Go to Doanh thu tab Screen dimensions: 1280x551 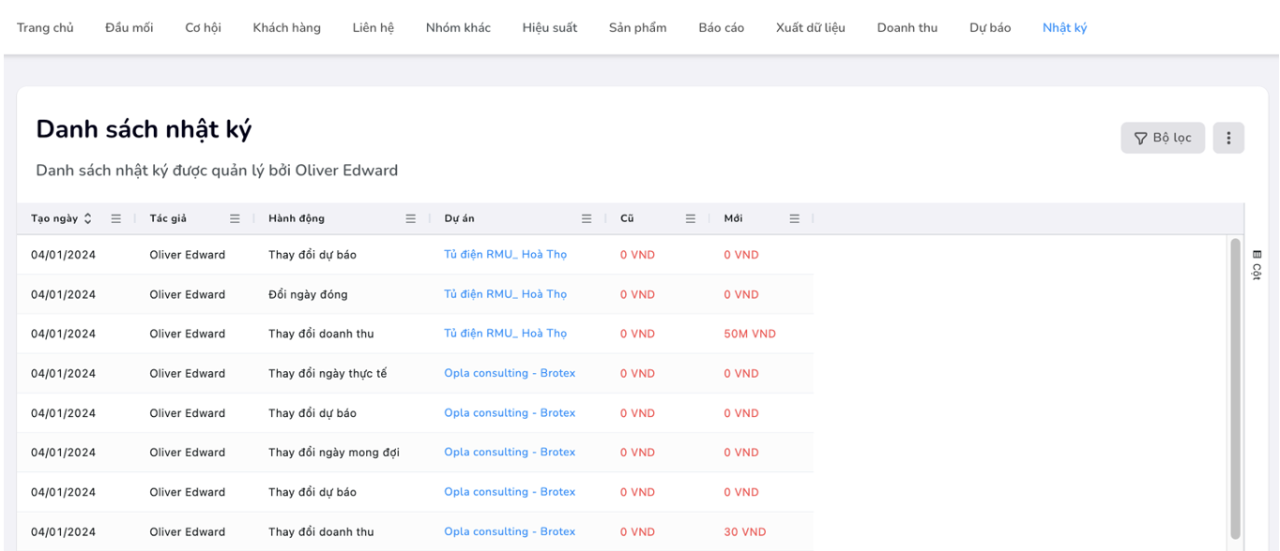(x=907, y=27)
